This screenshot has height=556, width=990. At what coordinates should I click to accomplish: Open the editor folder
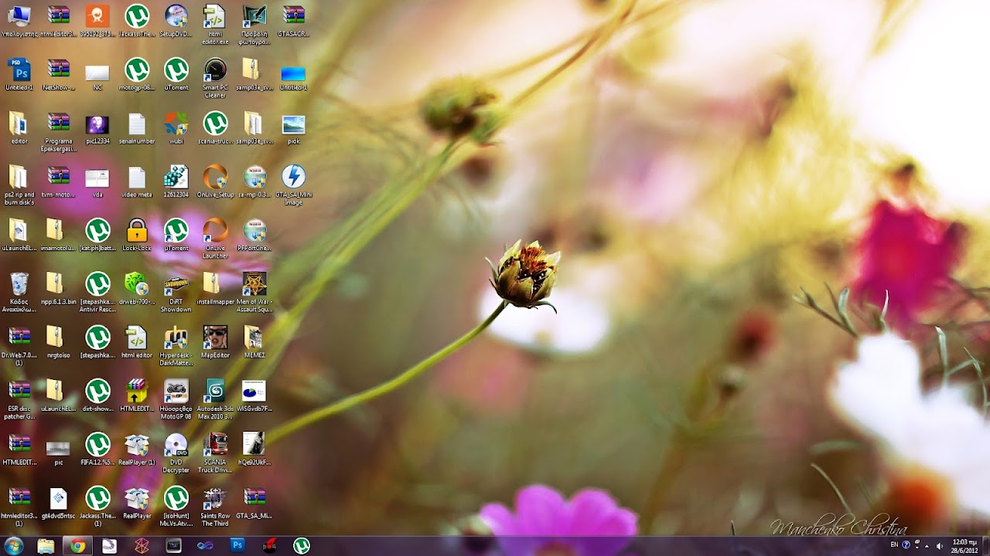(x=19, y=128)
